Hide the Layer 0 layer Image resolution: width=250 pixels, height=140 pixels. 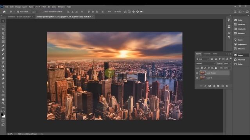click(197, 78)
